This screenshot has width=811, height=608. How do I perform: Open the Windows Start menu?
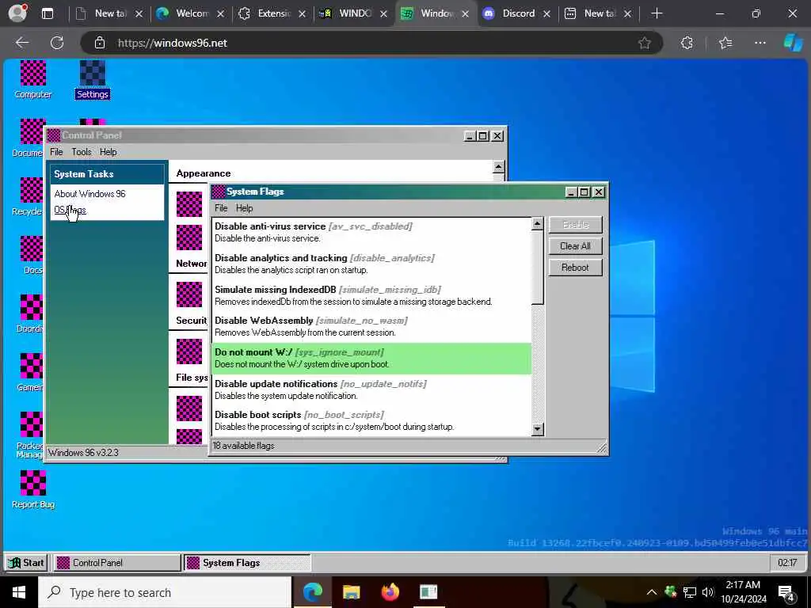point(19,592)
